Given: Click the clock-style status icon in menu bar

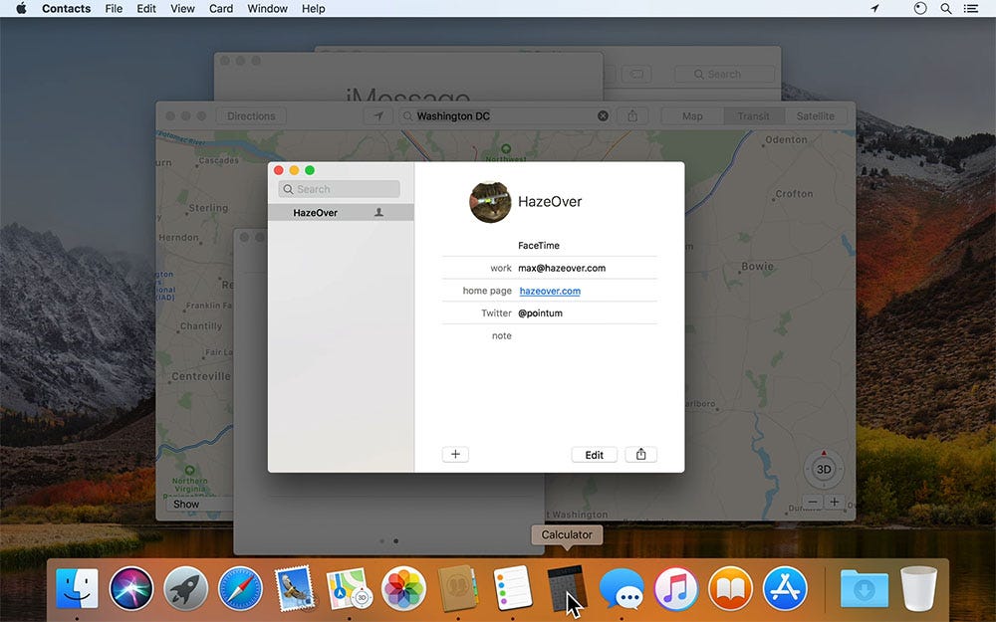Looking at the screenshot, I should pyautogui.click(x=920, y=8).
